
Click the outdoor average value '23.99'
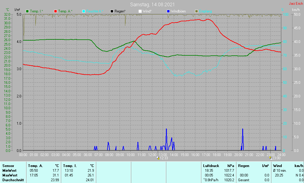pos(55,180)
